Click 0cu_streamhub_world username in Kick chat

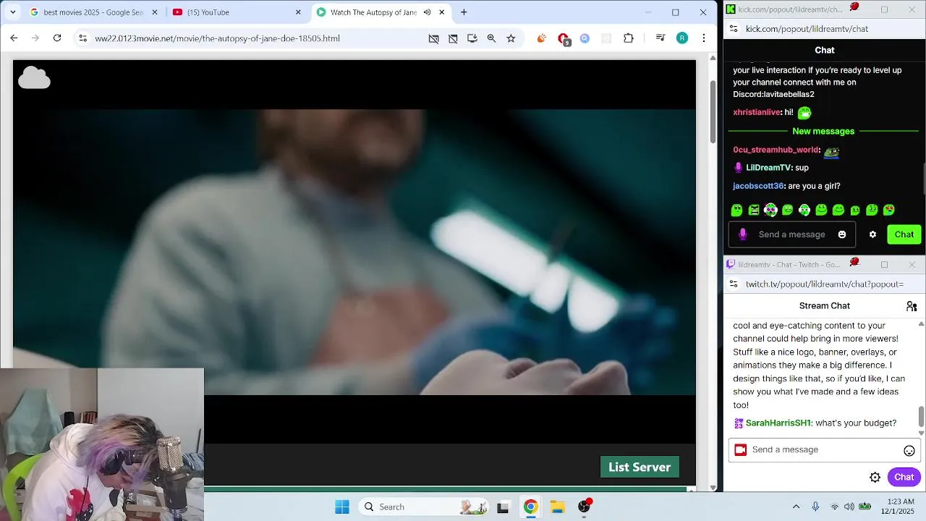[776, 150]
